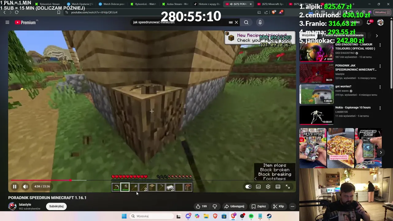Viewport: 393px width, 221px height.
Task: Bookmark this page
Action: click(x=59, y=12)
